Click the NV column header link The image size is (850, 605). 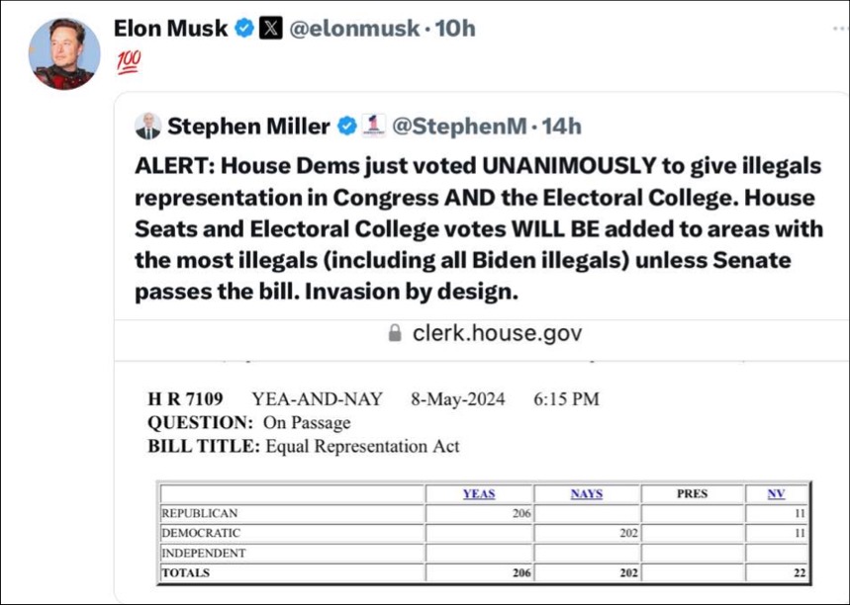[x=776, y=494]
